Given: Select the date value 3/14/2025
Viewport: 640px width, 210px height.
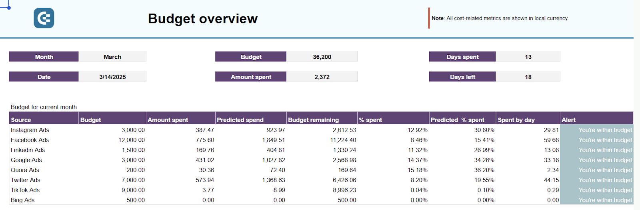Looking at the screenshot, I should coord(112,77).
